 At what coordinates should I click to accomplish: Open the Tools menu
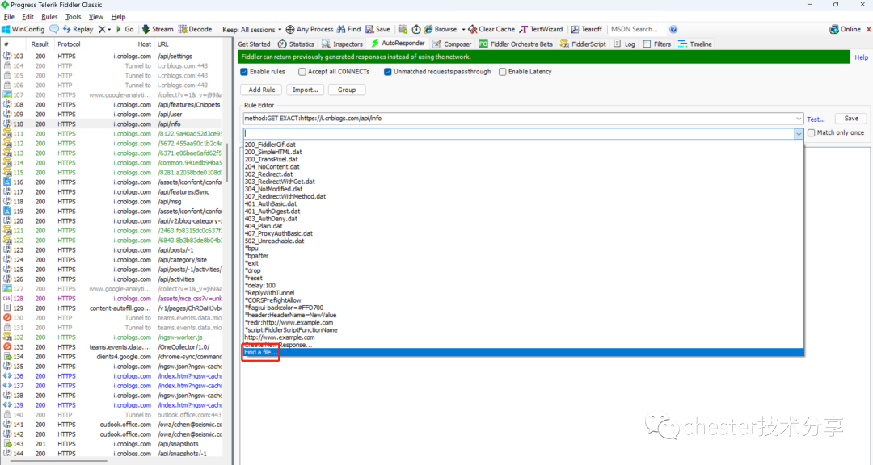tap(73, 17)
